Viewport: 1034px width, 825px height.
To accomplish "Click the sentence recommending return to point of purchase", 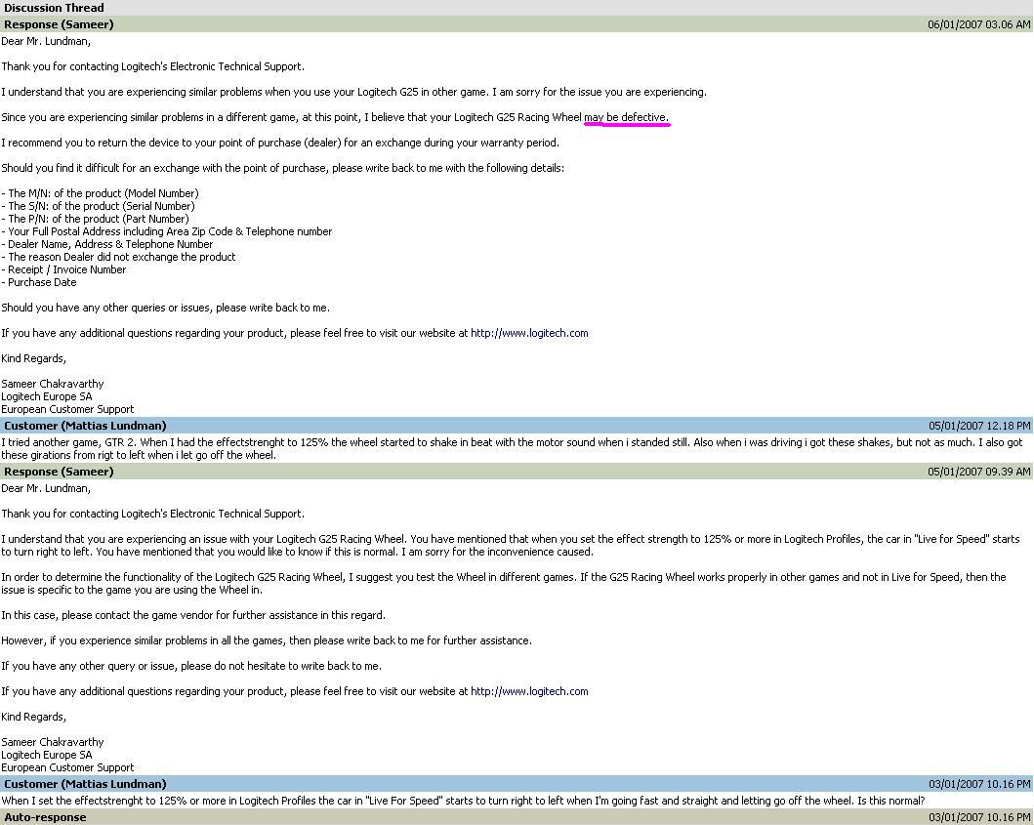I will coord(280,143).
